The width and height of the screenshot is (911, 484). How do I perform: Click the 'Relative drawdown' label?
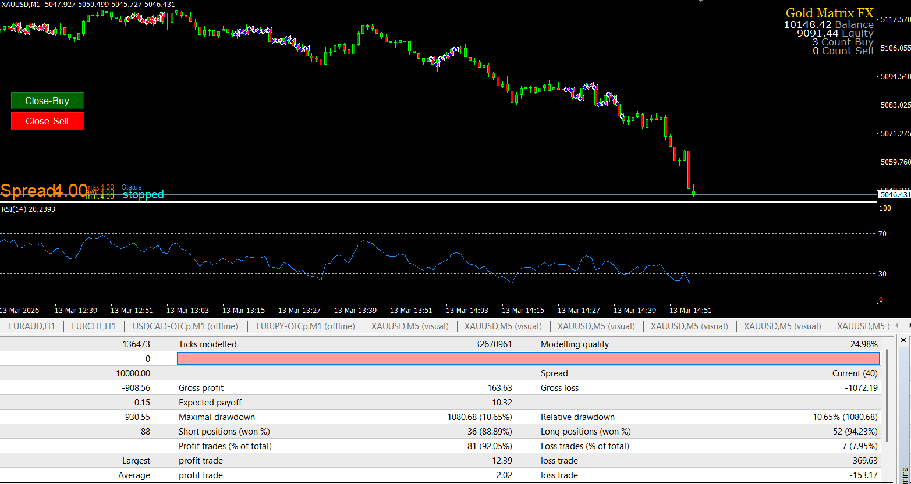[577, 417]
